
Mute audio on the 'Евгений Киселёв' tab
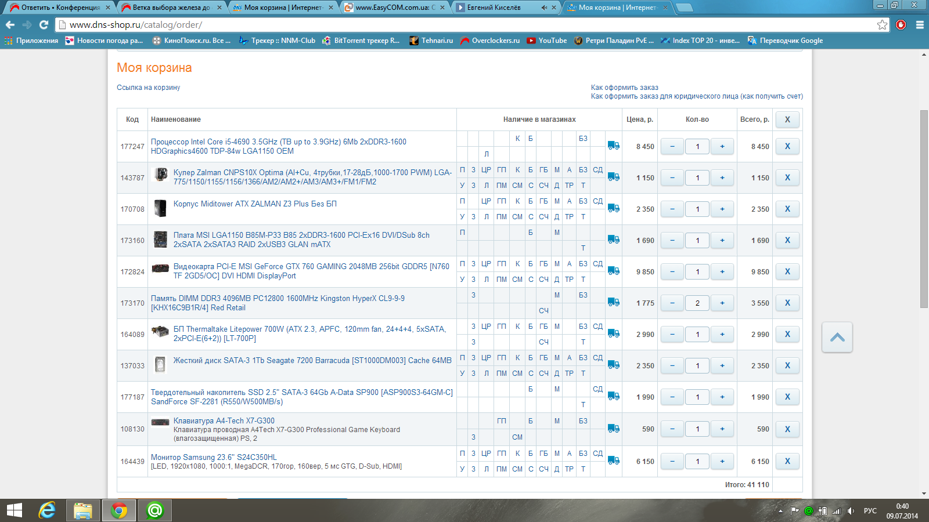pos(544,8)
